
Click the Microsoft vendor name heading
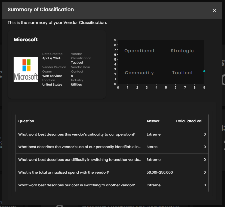(x=26, y=40)
